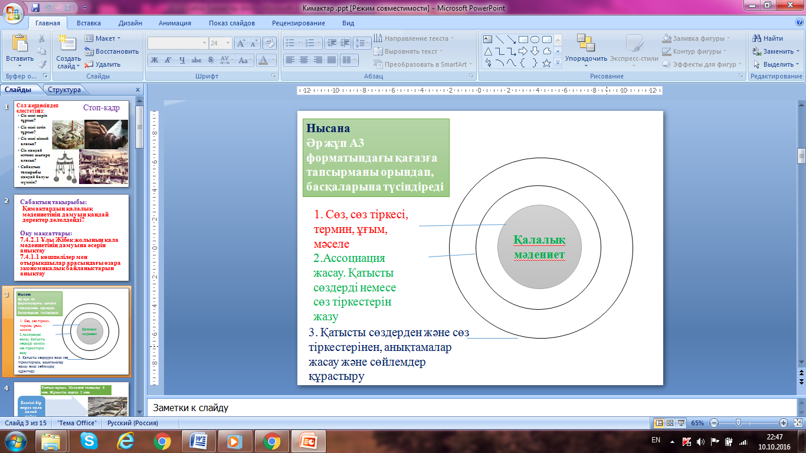Click the Increase Font Size icon

tap(241, 43)
